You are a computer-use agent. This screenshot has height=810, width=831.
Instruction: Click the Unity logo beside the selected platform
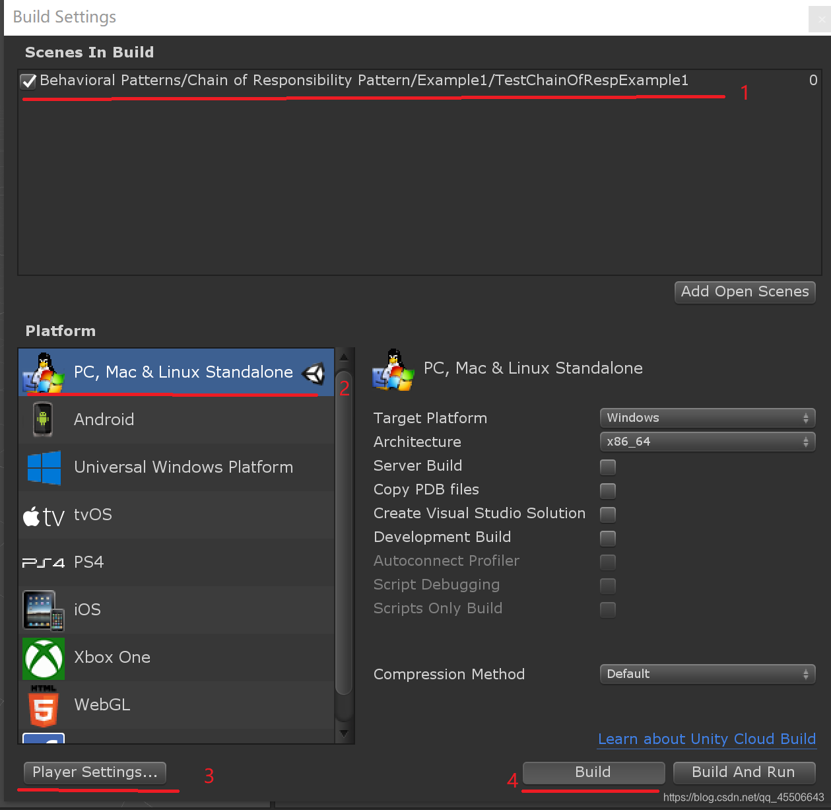[x=314, y=374]
